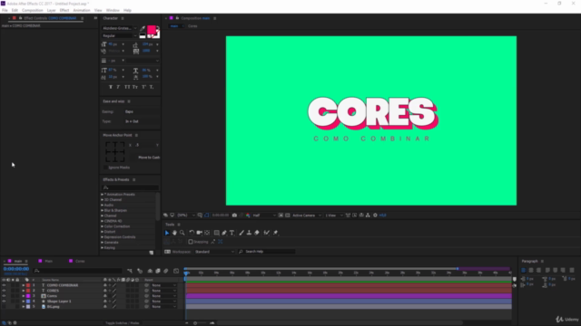Open composition flowchart icon in viewer bar
This screenshot has height=326, width=581.
(x=368, y=216)
